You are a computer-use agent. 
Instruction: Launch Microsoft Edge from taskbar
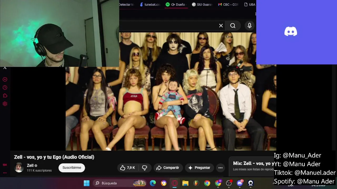153,183
